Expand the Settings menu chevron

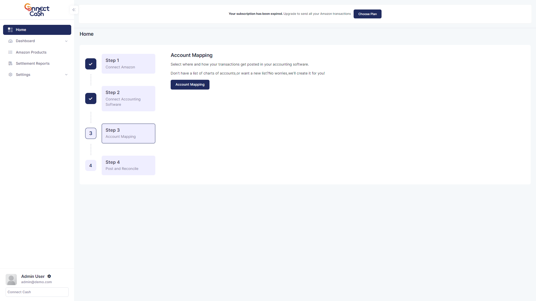[x=66, y=75]
